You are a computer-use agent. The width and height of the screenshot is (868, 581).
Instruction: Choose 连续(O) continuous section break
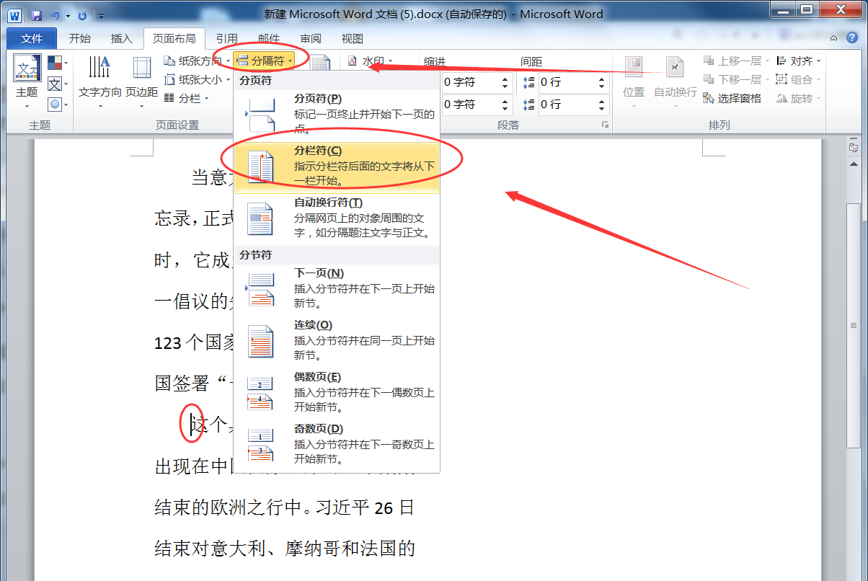point(337,340)
